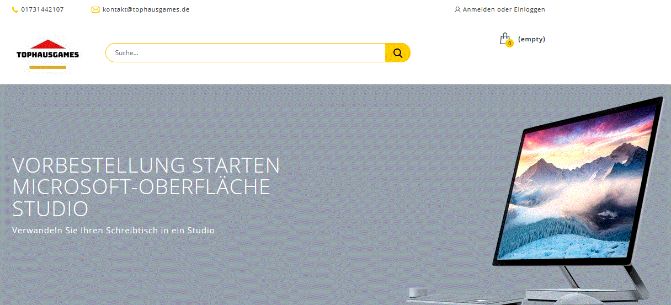The height and width of the screenshot is (305, 671).
Task: Click the cart item count badge 0
Action: pos(509,43)
